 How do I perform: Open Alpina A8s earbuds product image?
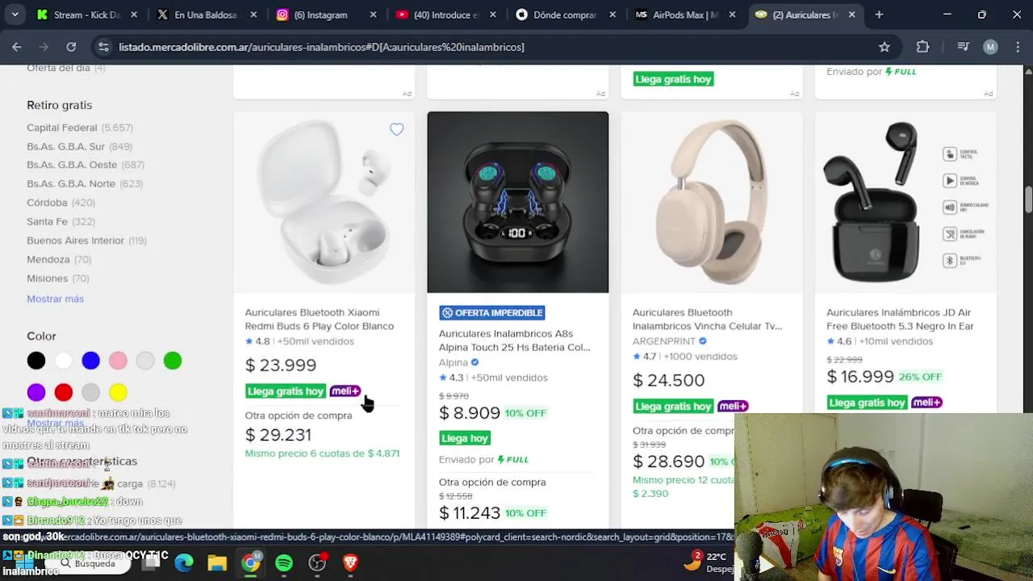tap(517, 202)
